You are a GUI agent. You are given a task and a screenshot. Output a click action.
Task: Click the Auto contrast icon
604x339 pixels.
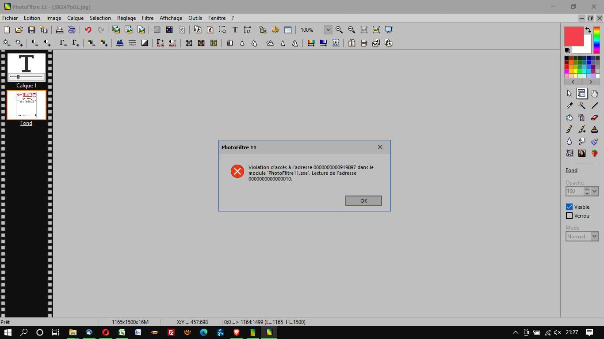pyautogui.click(x=172, y=43)
